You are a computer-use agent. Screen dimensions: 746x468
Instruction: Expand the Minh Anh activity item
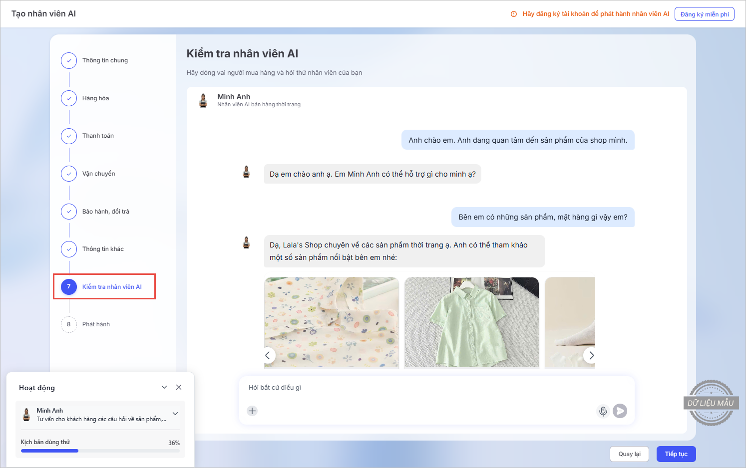tap(175, 414)
